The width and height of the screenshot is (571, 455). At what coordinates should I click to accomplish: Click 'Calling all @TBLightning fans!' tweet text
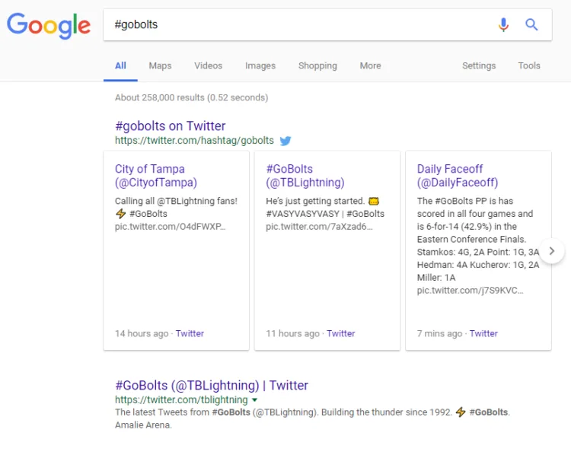[177, 201]
